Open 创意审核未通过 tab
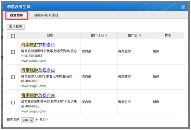Image resolution: width=191 pixels, height=130 pixels. click(x=46, y=15)
